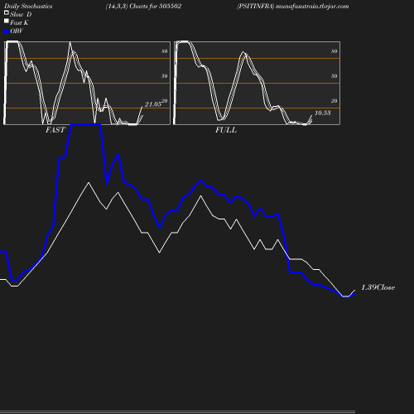414x414 pixels.
Task: Click the 21.95 value in FAST chart
Action: [153, 104]
